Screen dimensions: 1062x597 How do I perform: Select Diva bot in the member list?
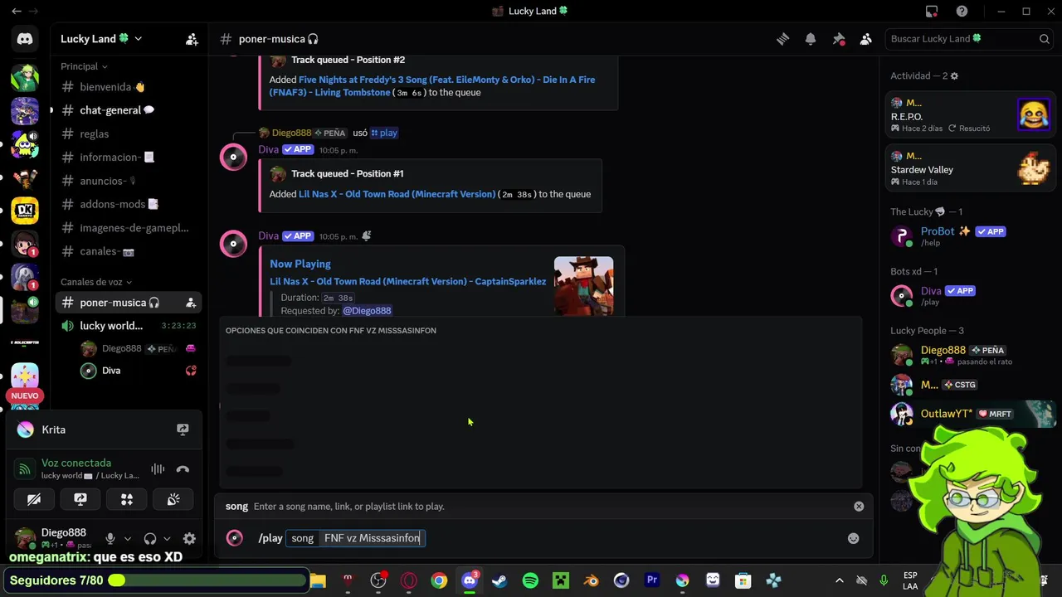pos(969,296)
